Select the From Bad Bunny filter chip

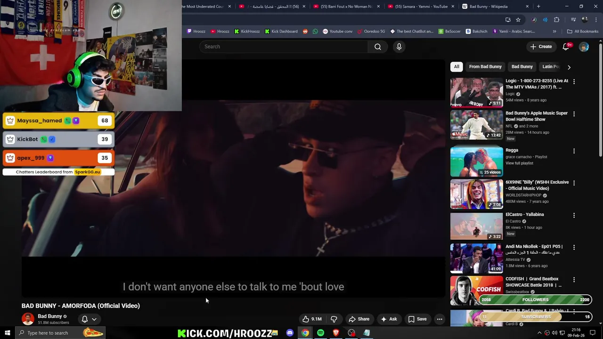(x=485, y=67)
